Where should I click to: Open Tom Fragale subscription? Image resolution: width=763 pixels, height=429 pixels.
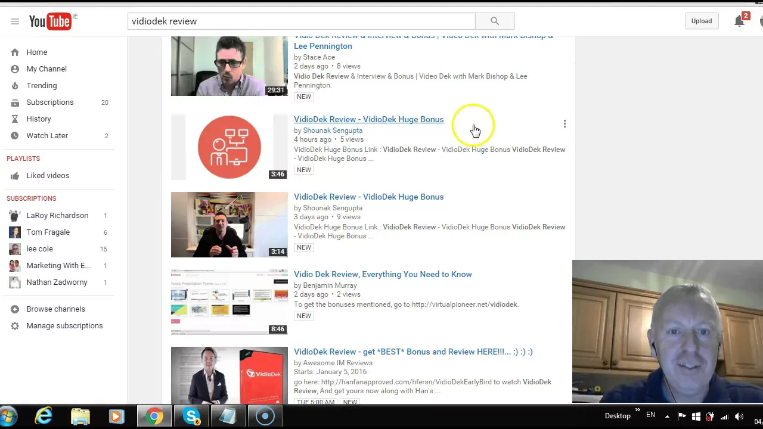[x=48, y=232]
